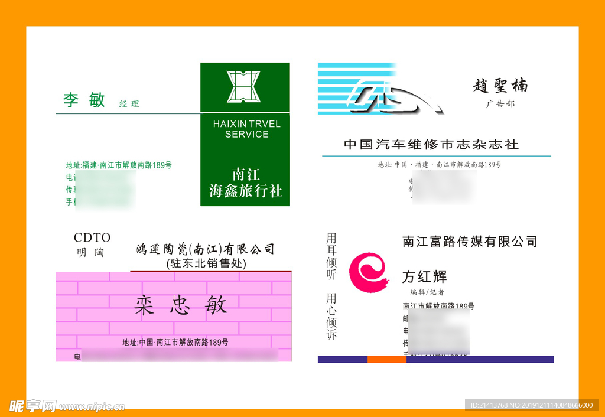Select the name 赵圣楠
Screen dimensions: 605x417
click(500, 86)
